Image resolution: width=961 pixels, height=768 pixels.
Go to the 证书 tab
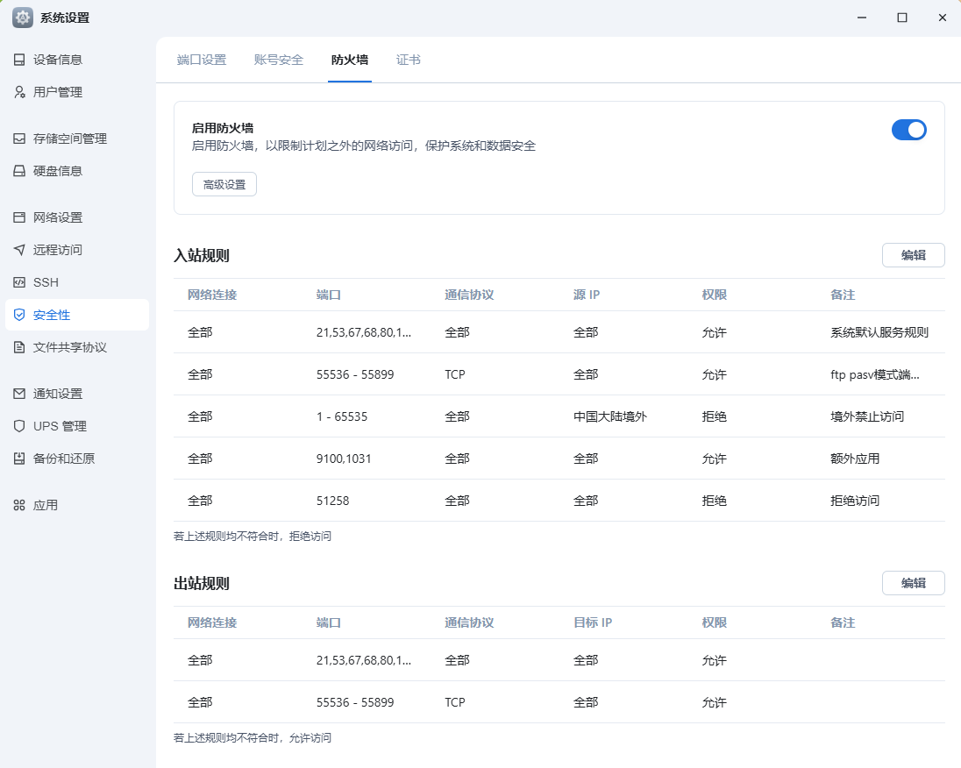[x=409, y=60]
